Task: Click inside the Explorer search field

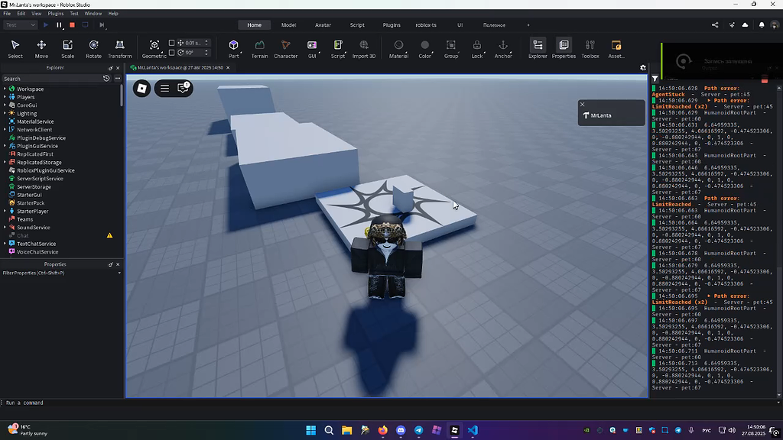Action: (46, 78)
